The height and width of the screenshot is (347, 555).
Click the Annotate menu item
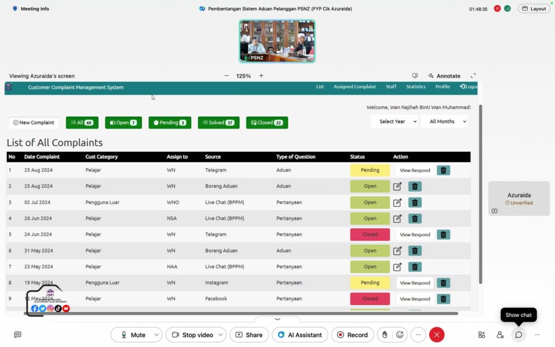point(444,76)
